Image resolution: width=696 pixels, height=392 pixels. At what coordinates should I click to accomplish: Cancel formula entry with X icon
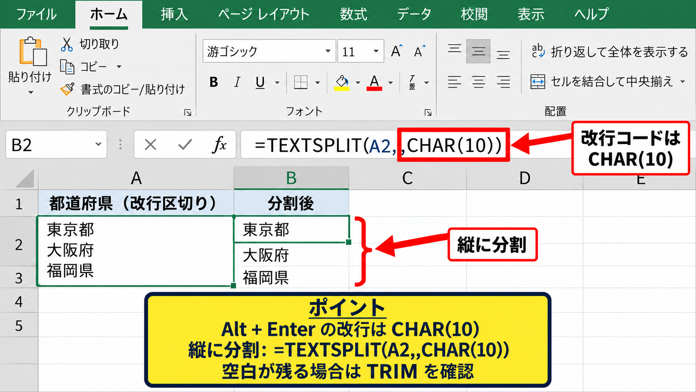click(x=150, y=145)
